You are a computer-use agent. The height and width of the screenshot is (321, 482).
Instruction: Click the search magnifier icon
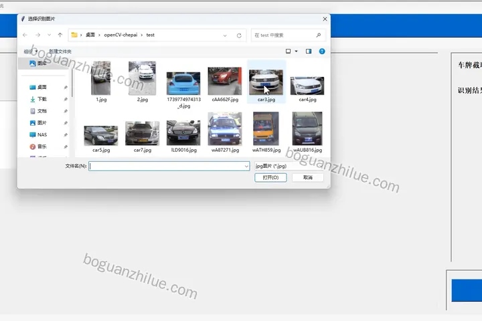click(319, 35)
